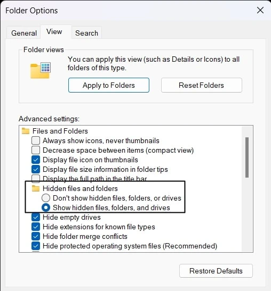
Task: Click Reset Folders button
Action: click(202, 85)
